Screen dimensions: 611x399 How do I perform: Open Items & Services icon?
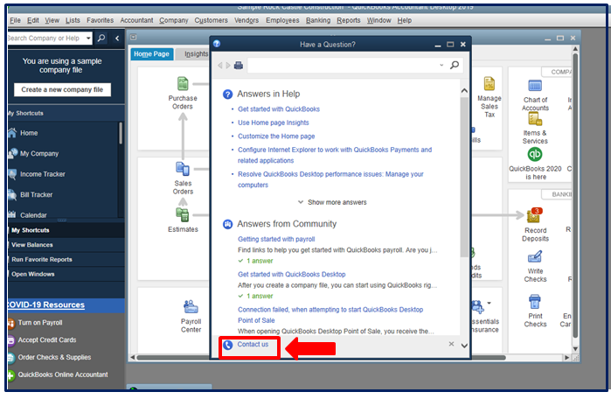pyautogui.click(x=535, y=119)
